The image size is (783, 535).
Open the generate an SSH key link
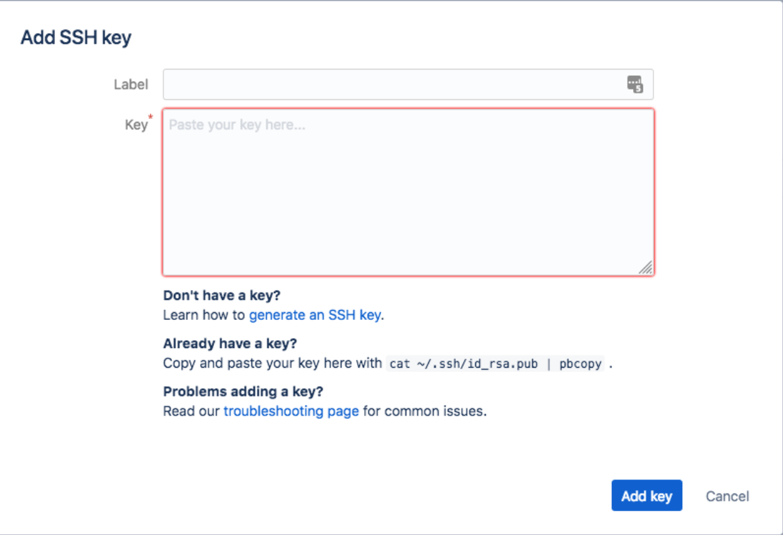[x=315, y=315]
